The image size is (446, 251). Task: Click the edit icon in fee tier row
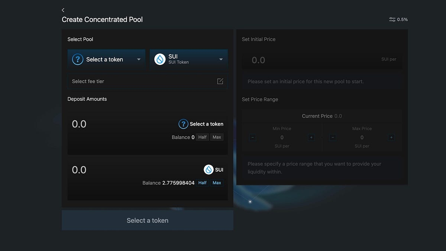[220, 81]
